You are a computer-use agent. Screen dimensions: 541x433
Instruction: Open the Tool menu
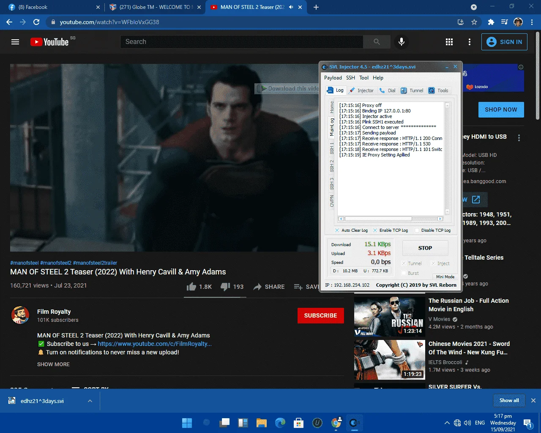[x=364, y=78]
